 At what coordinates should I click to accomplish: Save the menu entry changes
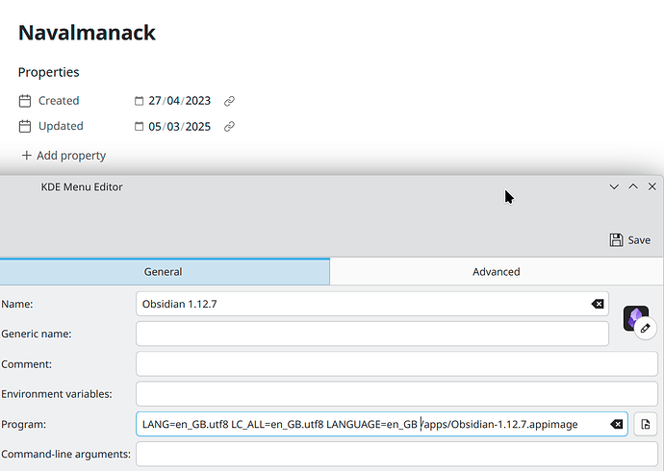pos(630,240)
